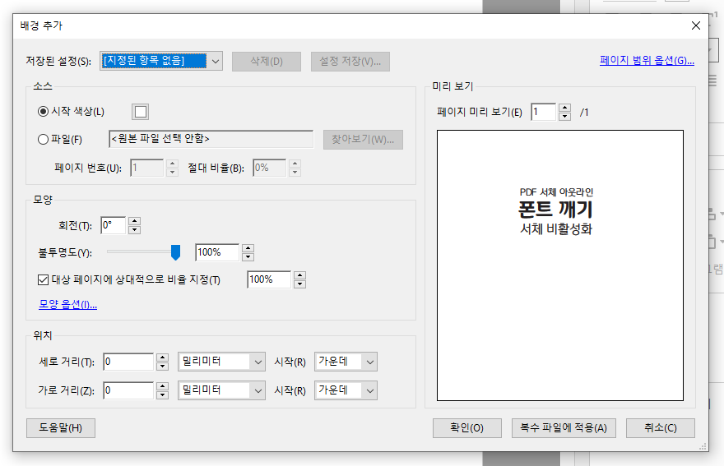Image resolution: width=724 pixels, height=466 pixels.
Task: Increase 가로 거리 with up arrow
Action: (x=162, y=386)
